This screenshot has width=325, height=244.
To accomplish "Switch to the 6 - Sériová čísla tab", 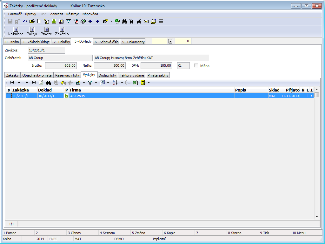I will pyautogui.click(x=107, y=42).
